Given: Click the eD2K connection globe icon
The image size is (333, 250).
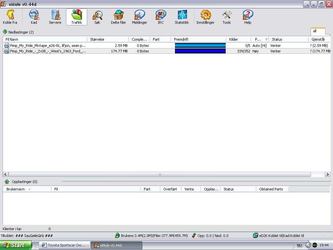Looking at the screenshot, I should [x=256, y=236].
